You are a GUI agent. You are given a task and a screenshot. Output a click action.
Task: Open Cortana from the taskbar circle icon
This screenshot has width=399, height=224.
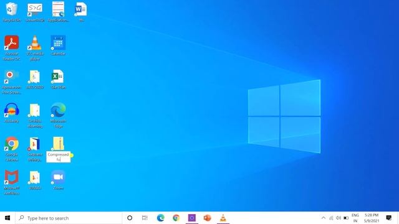tap(130, 218)
